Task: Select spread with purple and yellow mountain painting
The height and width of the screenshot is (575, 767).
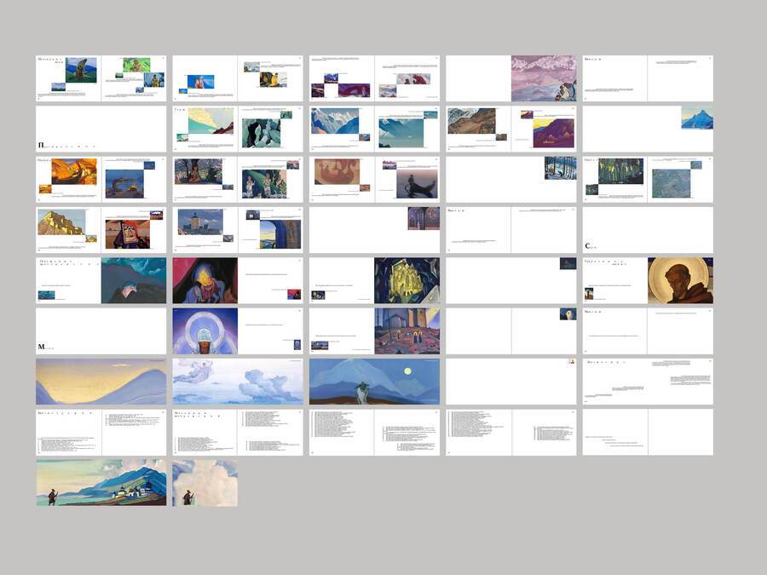Action: [x=510, y=129]
